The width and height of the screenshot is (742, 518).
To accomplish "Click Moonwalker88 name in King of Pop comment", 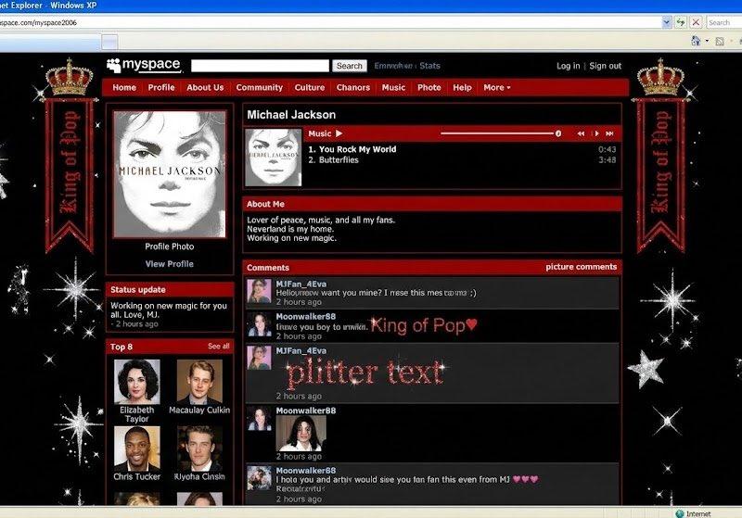I will pyautogui.click(x=306, y=316).
